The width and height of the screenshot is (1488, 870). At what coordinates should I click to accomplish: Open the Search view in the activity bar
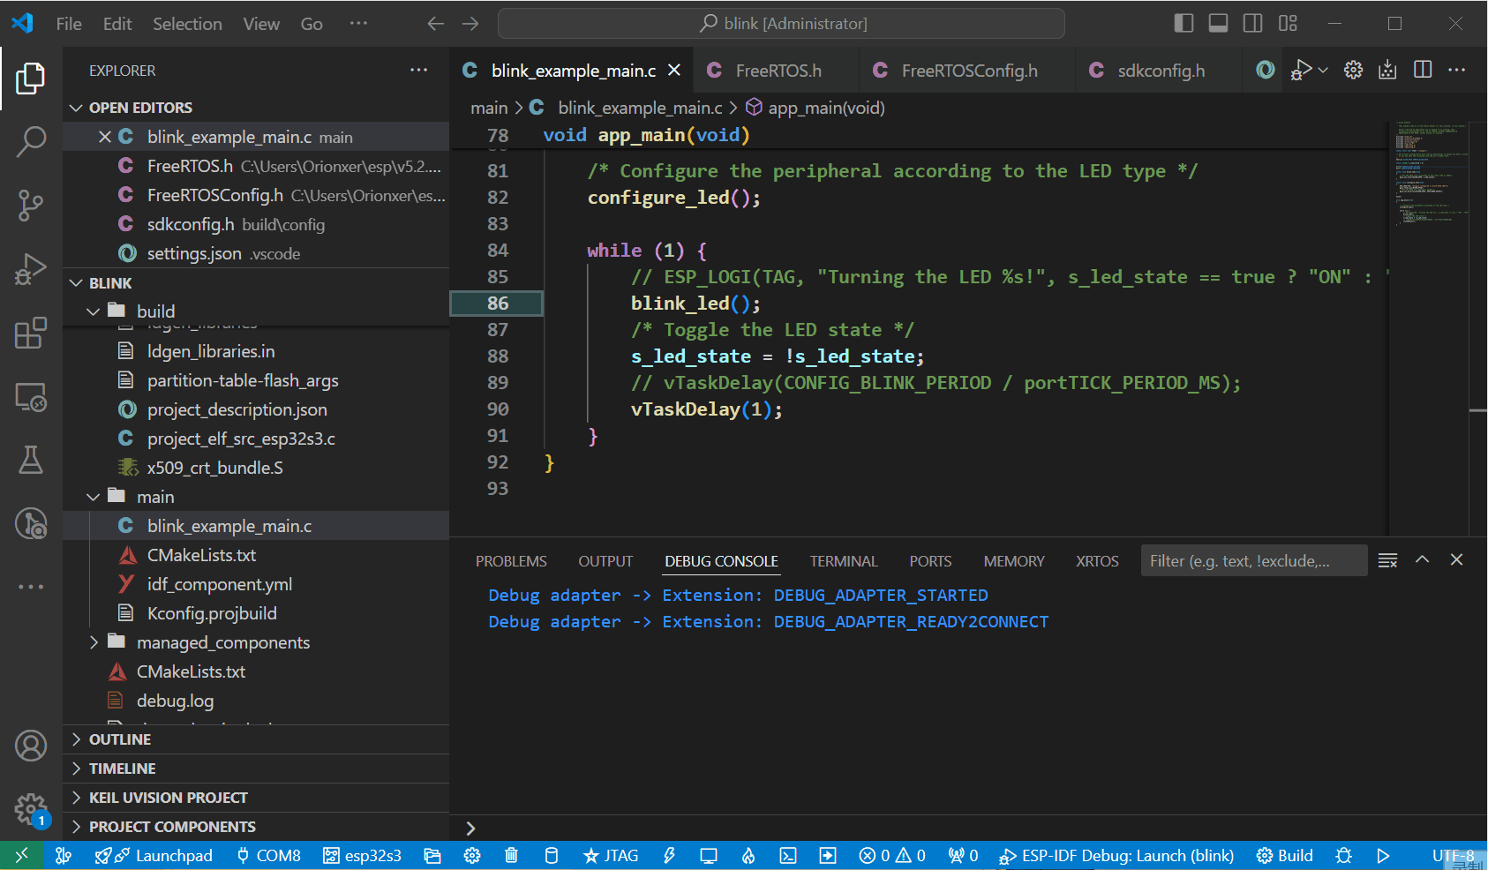[x=31, y=141]
